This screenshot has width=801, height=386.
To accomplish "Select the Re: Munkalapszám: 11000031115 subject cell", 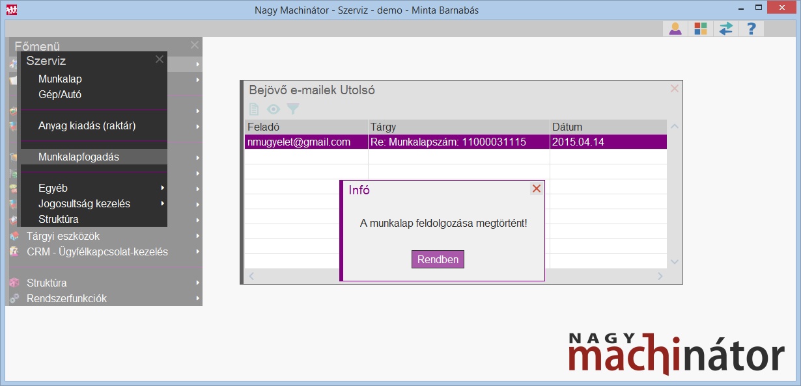I will pos(459,142).
